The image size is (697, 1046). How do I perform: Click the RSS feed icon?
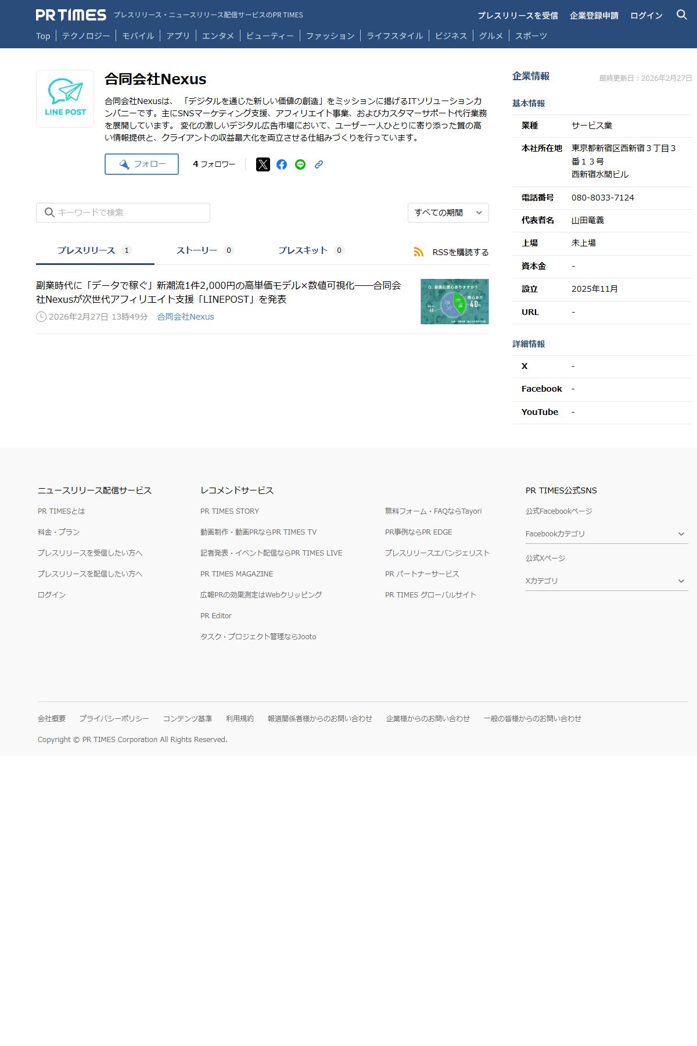click(x=419, y=252)
